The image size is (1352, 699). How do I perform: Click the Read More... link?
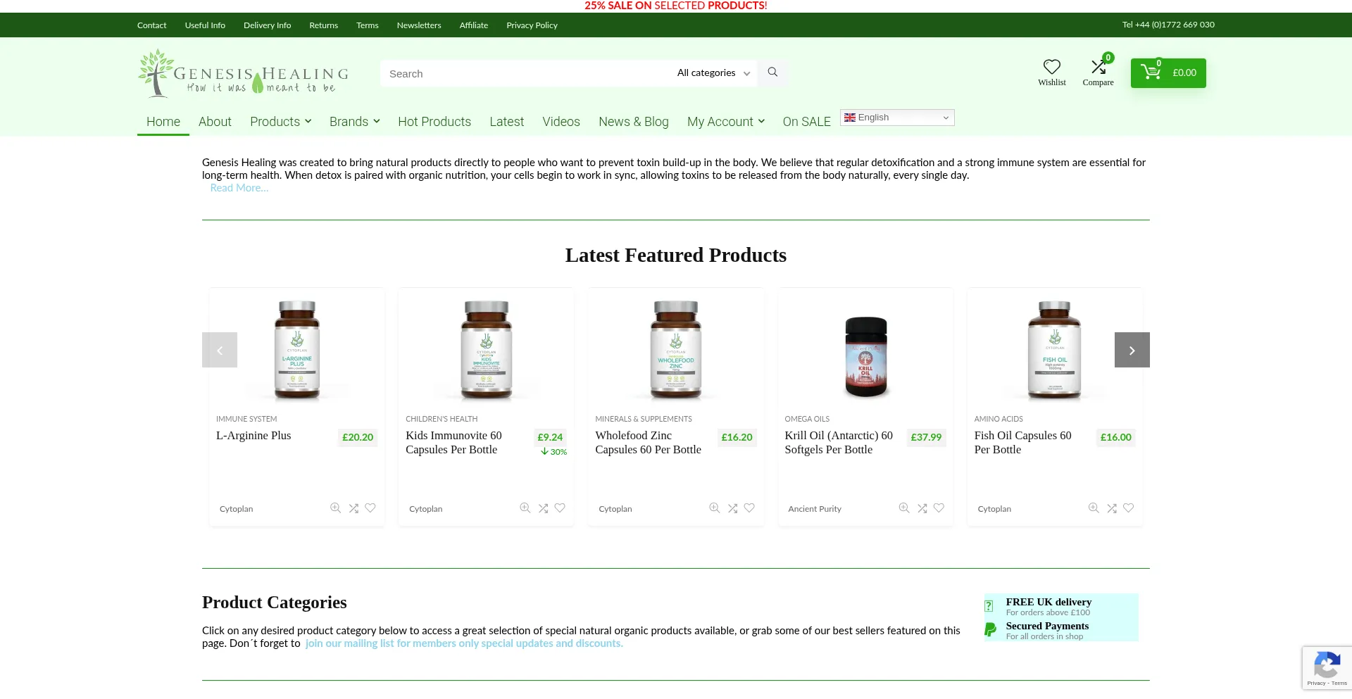pyautogui.click(x=239, y=188)
